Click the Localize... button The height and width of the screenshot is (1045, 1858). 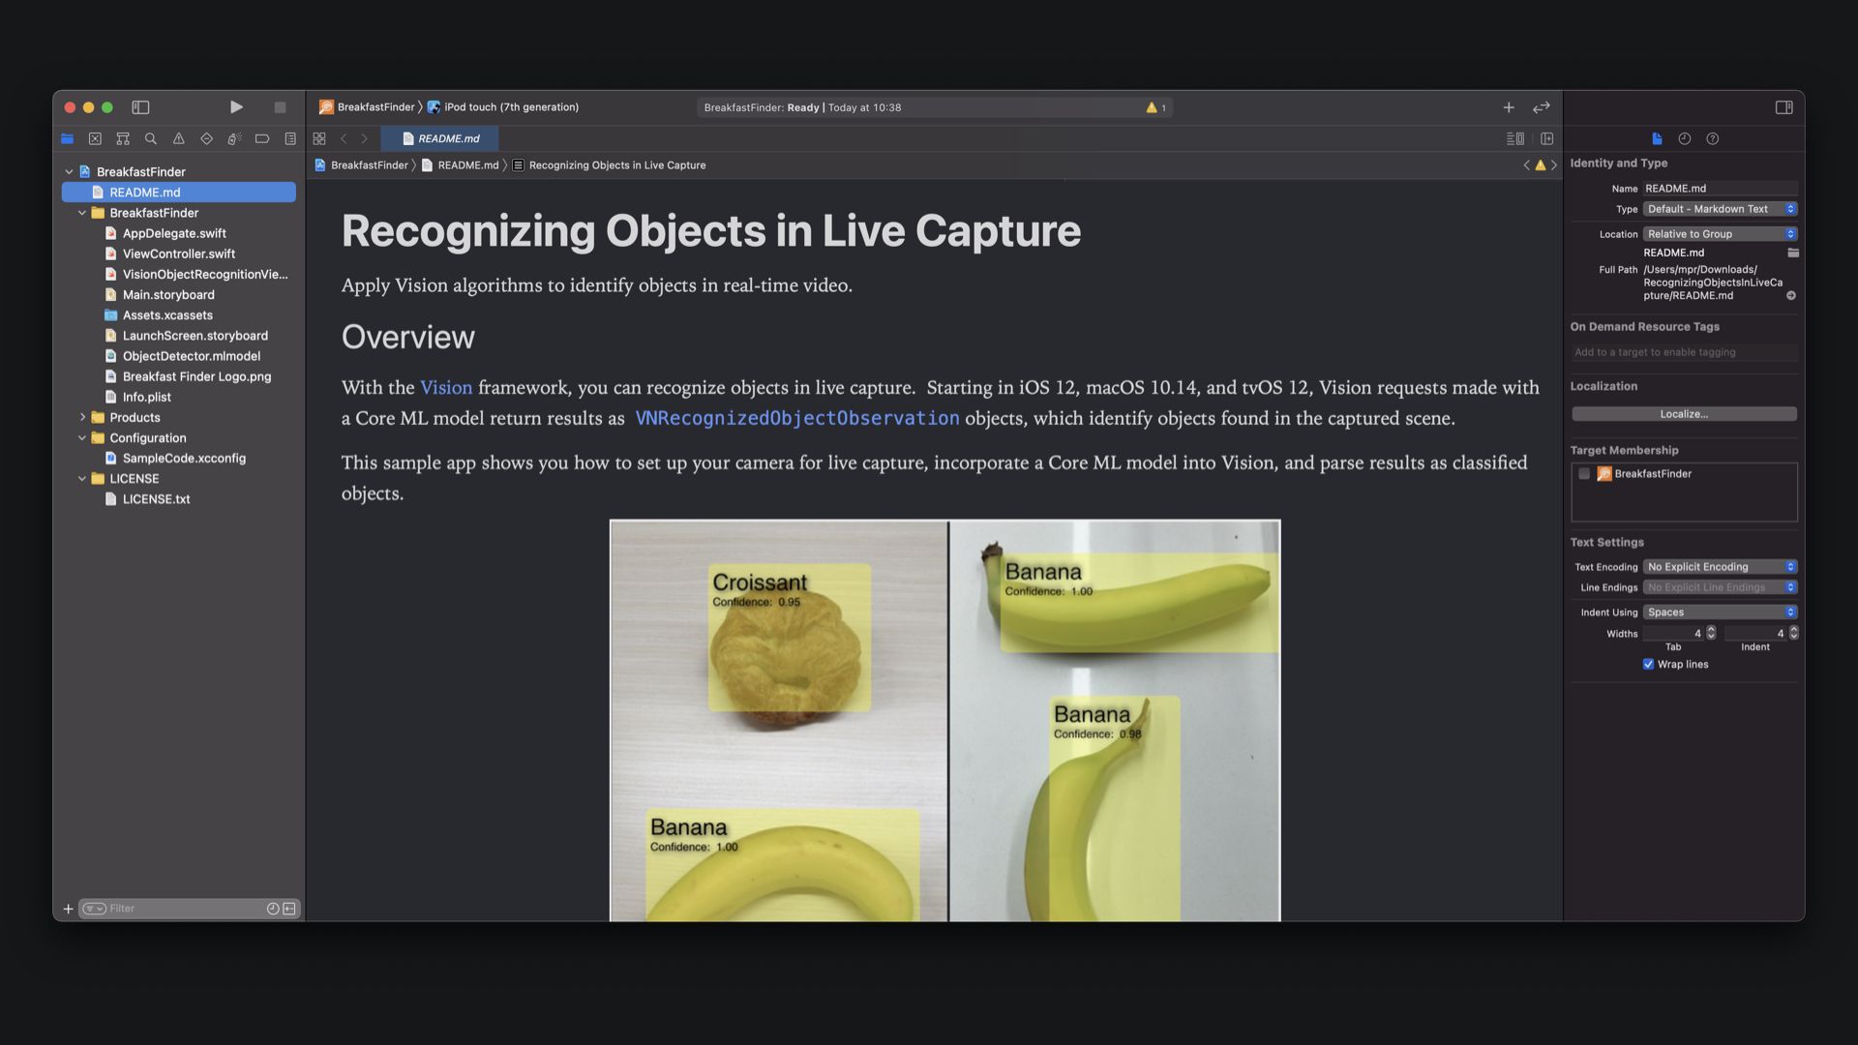pyautogui.click(x=1684, y=414)
